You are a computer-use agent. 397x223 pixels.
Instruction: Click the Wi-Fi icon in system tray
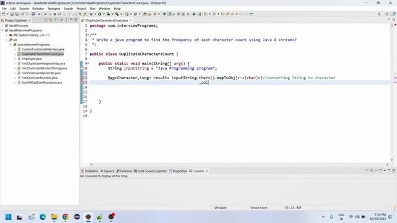point(351,217)
